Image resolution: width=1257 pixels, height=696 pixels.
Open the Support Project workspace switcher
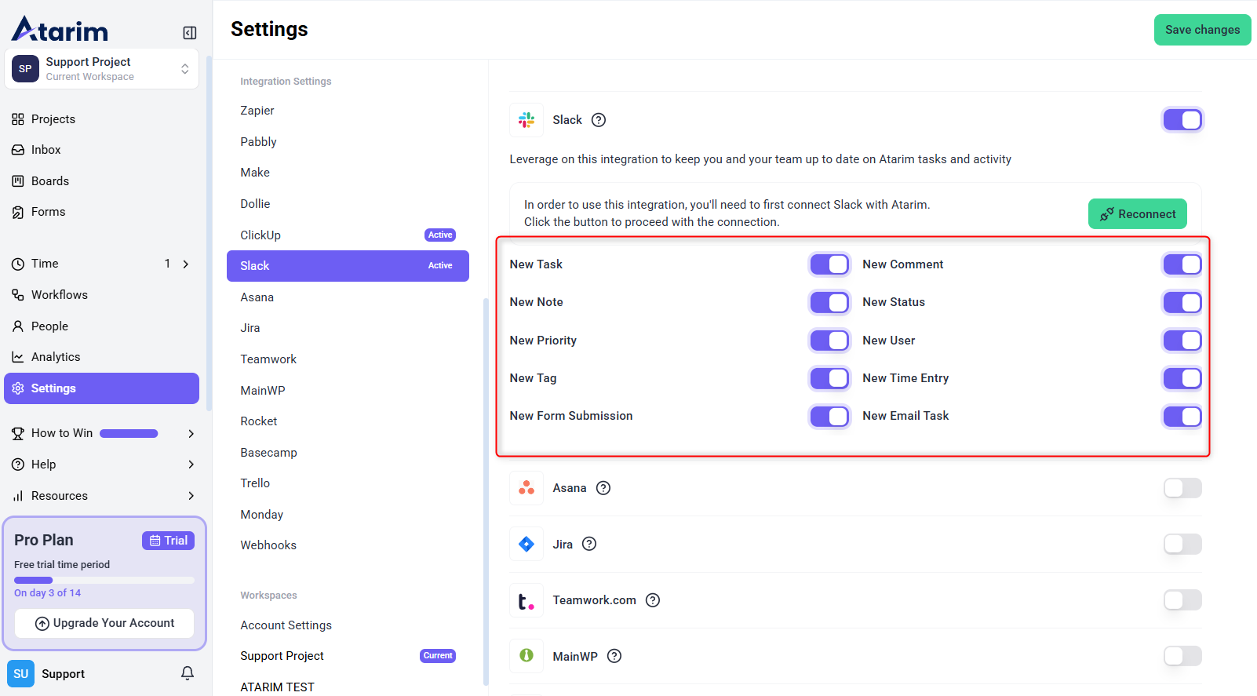click(102, 69)
